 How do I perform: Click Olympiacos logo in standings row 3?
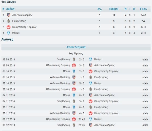coord(9,27)
